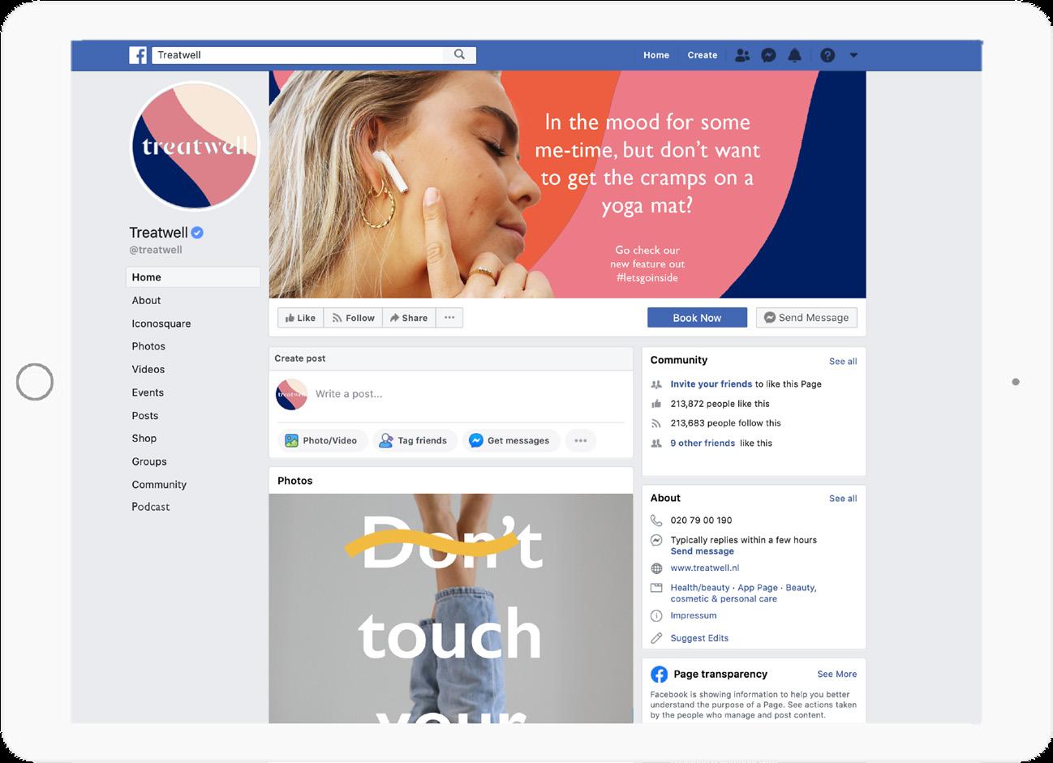Expand the account dropdown arrow
This screenshot has height=763, width=1053.
pyautogui.click(x=853, y=55)
